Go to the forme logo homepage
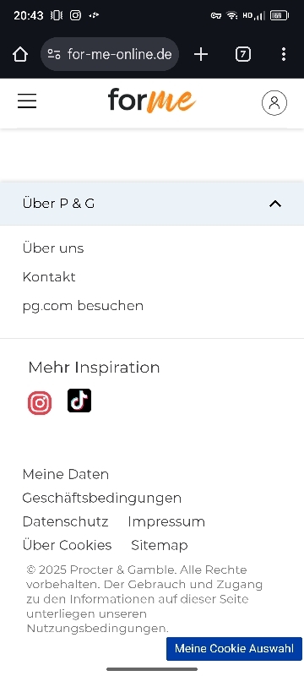This screenshot has height=676, width=304. pos(151,101)
